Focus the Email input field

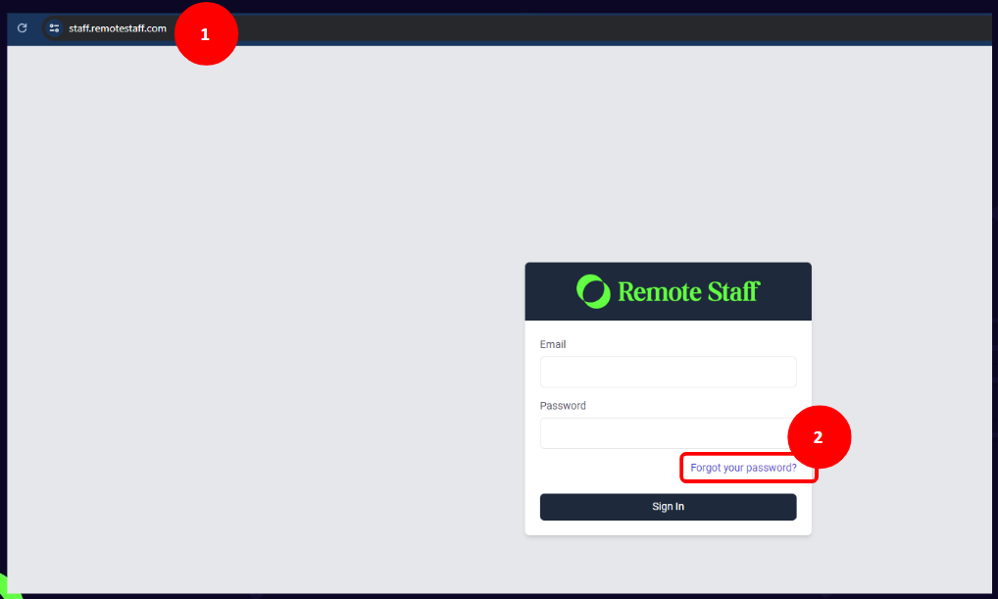(x=668, y=372)
